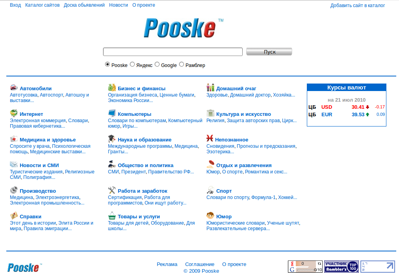Image resolution: width=399 pixels, height=279 pixels.
Task: Select the Pooske search radio button
Action: pyautogui.click(x=108, y=64)
